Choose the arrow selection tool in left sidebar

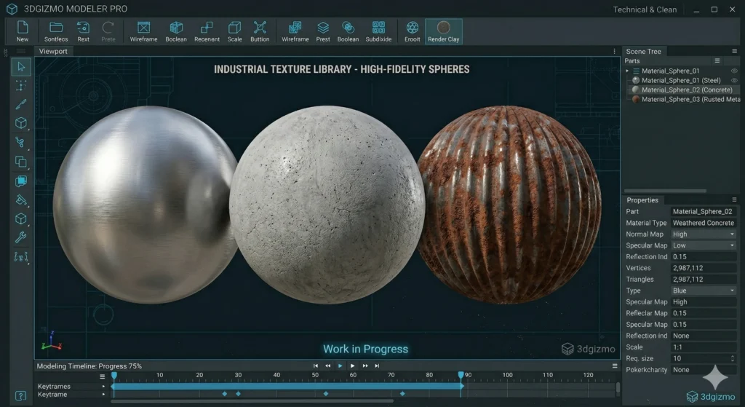(21, 67)
